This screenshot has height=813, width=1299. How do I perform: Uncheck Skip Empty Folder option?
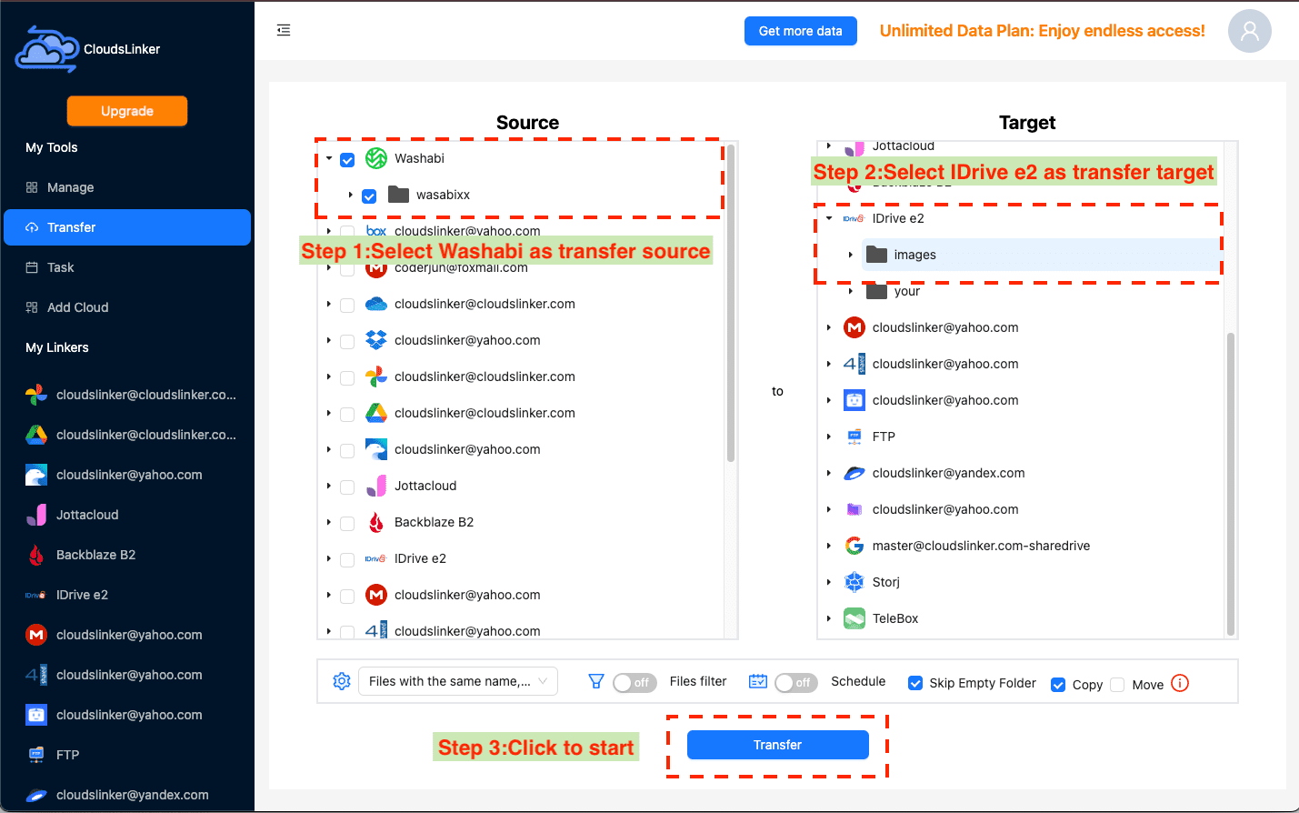point(915,683)
